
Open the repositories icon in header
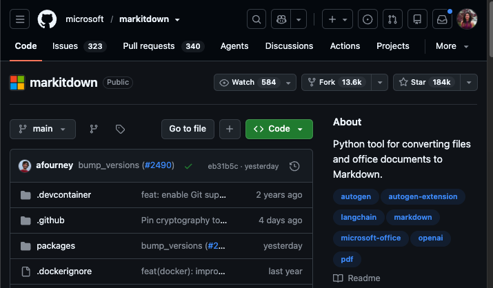click(x=417, y=19)
